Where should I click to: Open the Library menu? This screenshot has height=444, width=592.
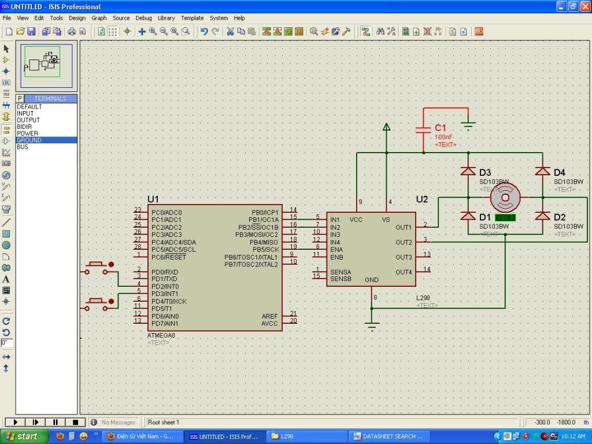pos(166,18)
